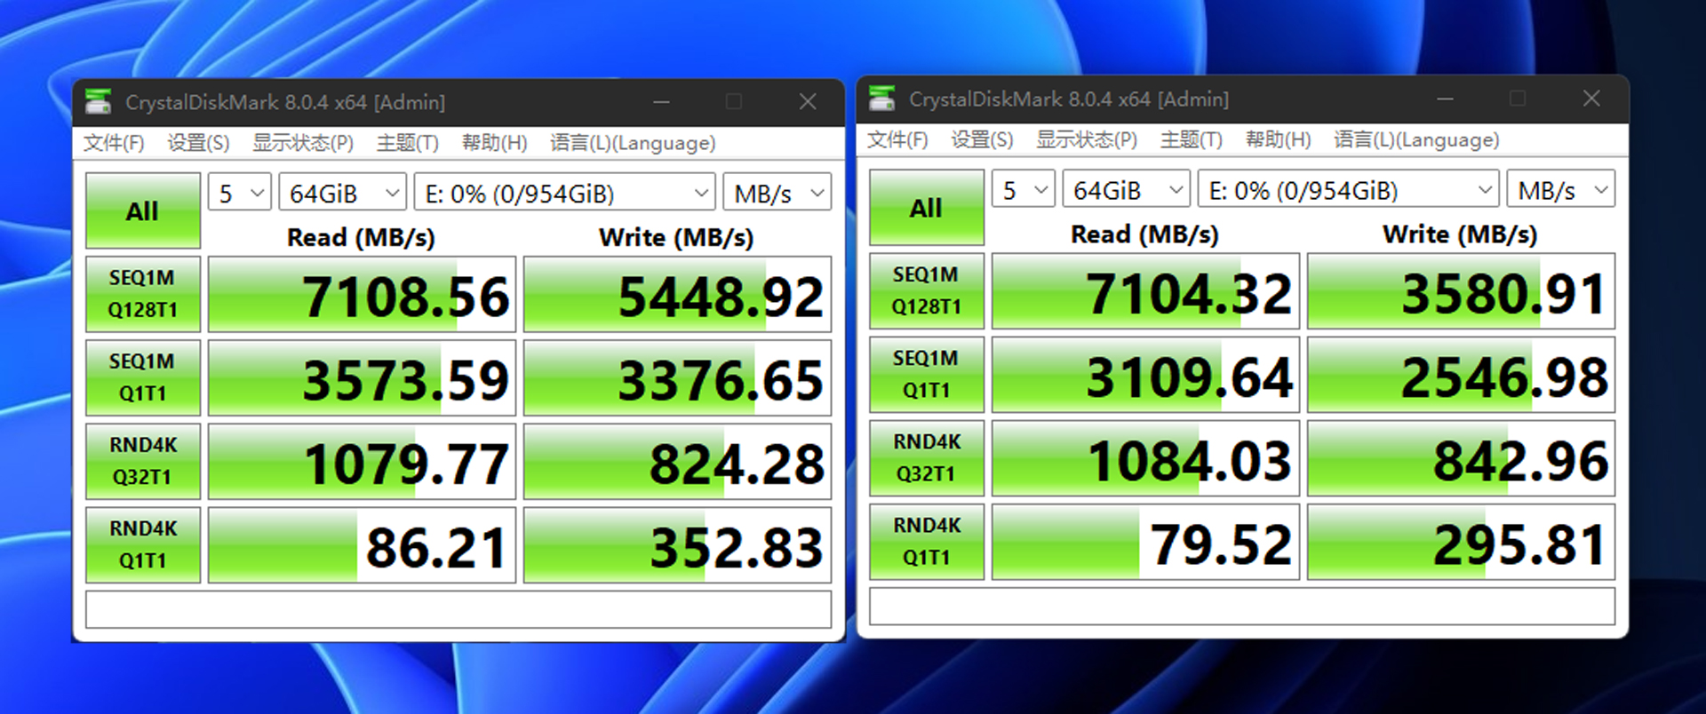The width and height of the screenshot is (1706, 714).
Task: Click Write (MB/s) column header in left window
Action: tap(676, 237)
